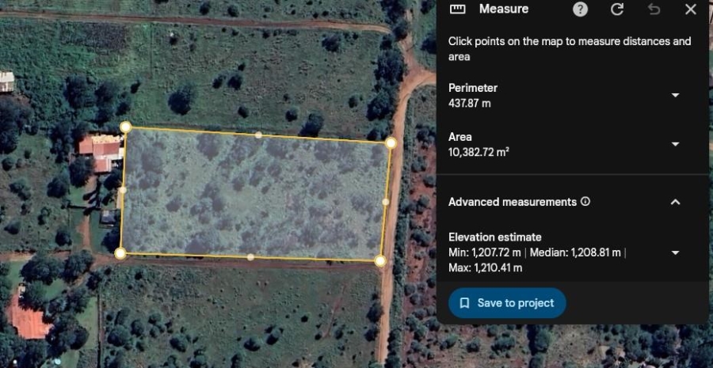Click the ruler icon beside Measure title
Image resolution: width=713 pixels, height=368 pixels.
tap(457, 9)
